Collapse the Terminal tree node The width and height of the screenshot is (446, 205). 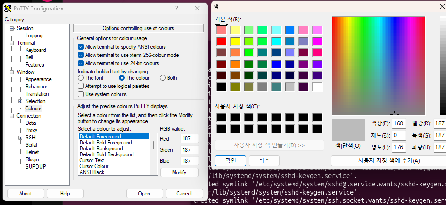coord(12,43)
